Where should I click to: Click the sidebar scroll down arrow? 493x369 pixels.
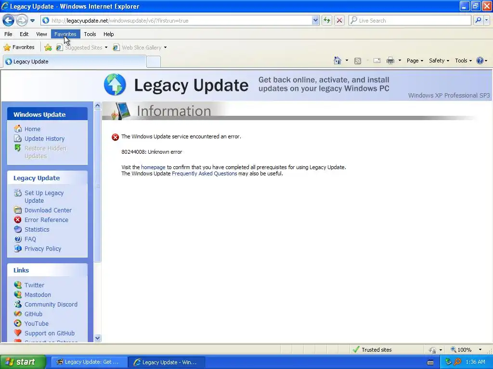[97, 338]
